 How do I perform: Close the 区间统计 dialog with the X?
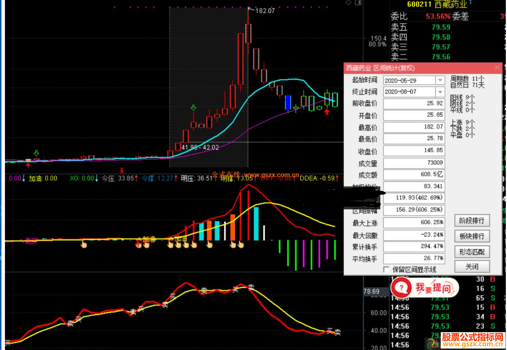coord(497,68)
